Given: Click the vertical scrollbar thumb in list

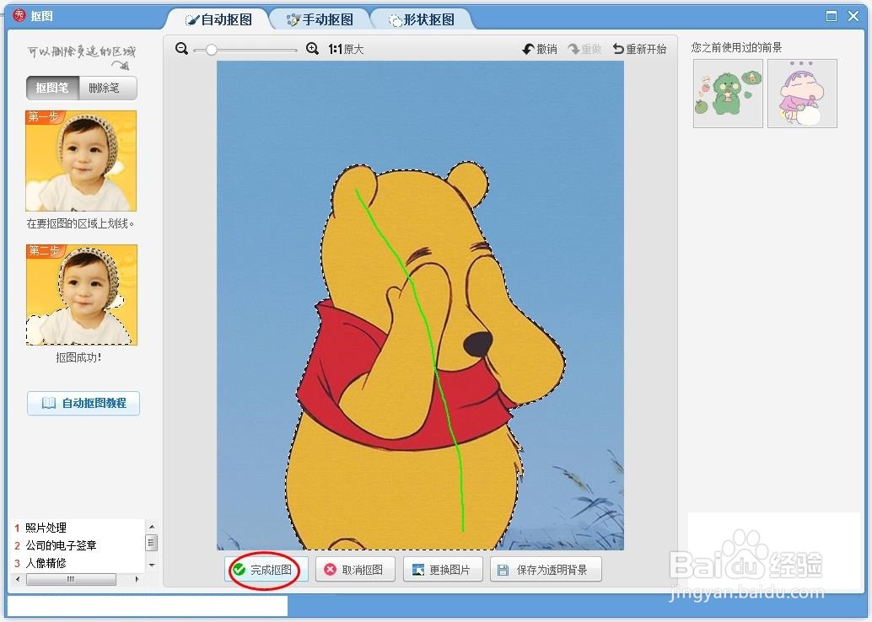Looking at the screenshot, I should tap(152, 543).
